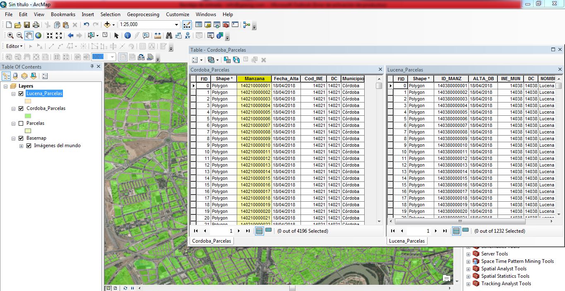Open the map scale dropdown
This screenshot has width=565, height=291.
[177, 24]
